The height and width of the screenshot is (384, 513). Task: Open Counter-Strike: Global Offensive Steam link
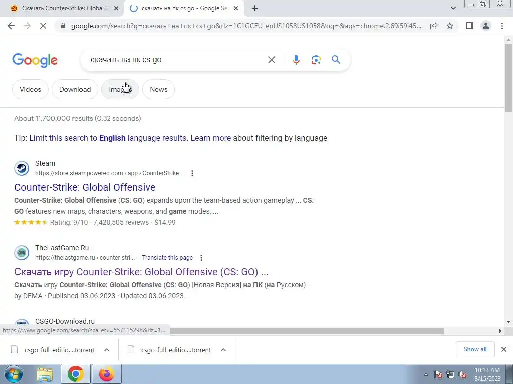point(85,187)
